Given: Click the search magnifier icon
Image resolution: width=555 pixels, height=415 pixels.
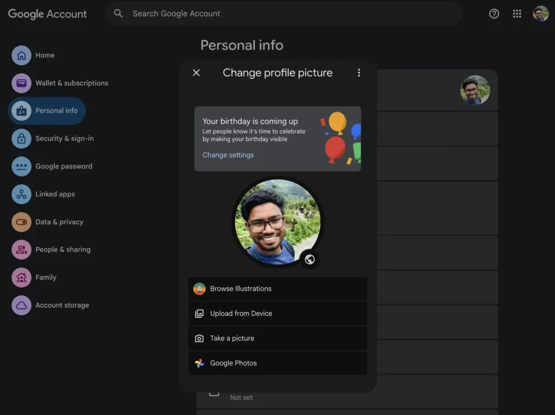Looking at the screenshot, I should click(118, 14).
